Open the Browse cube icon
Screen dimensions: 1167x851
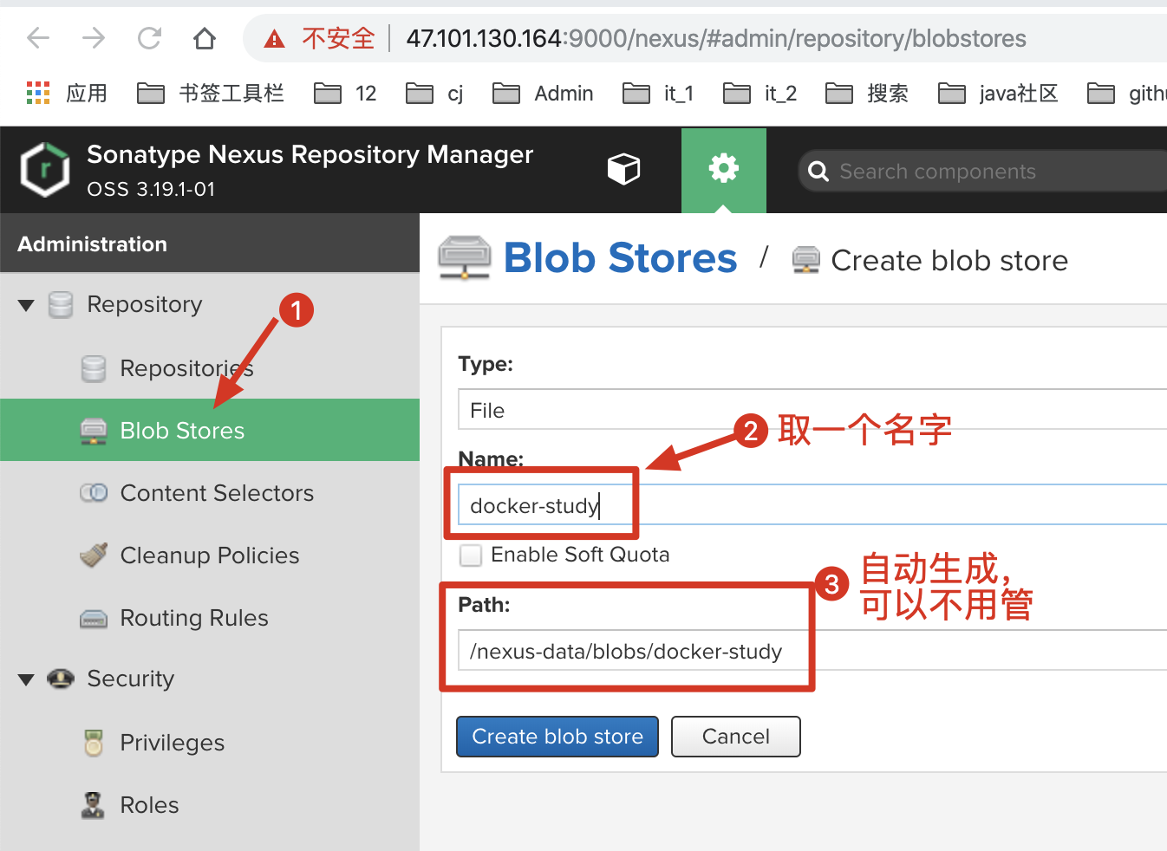[623, 169]
